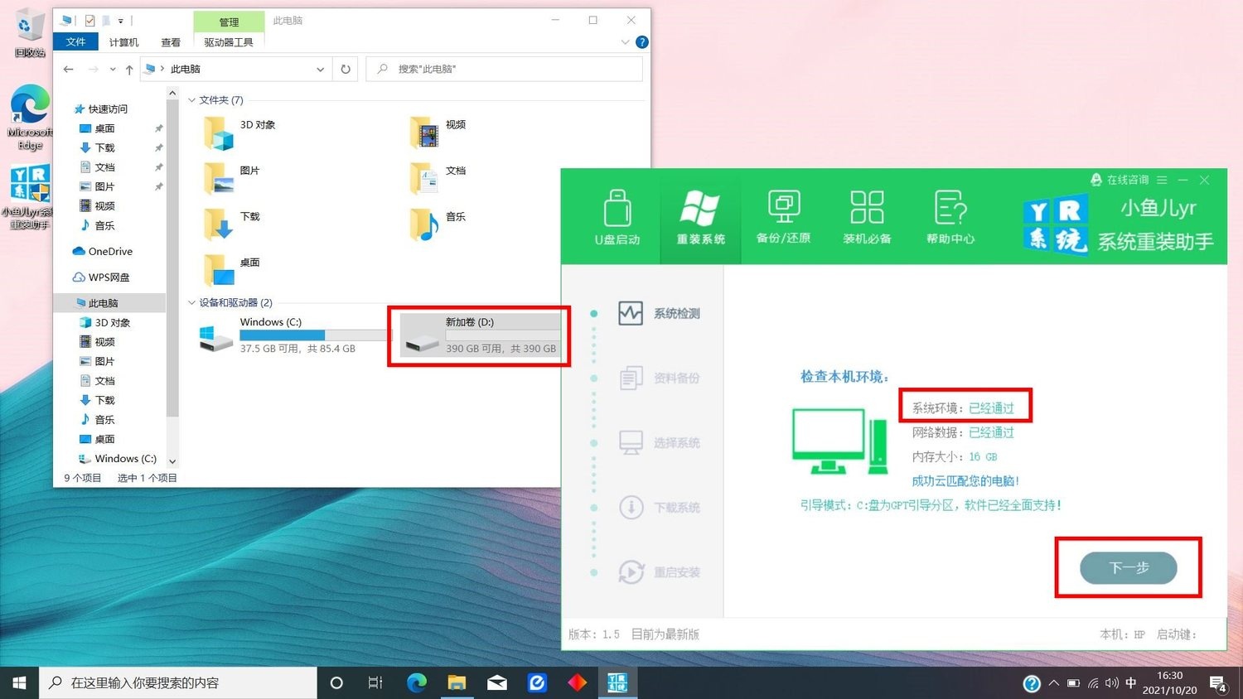Open the 帮助中心 icon

[950, 207]
